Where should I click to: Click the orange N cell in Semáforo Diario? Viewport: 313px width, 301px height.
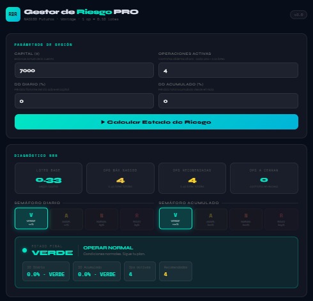click(102, 219)
